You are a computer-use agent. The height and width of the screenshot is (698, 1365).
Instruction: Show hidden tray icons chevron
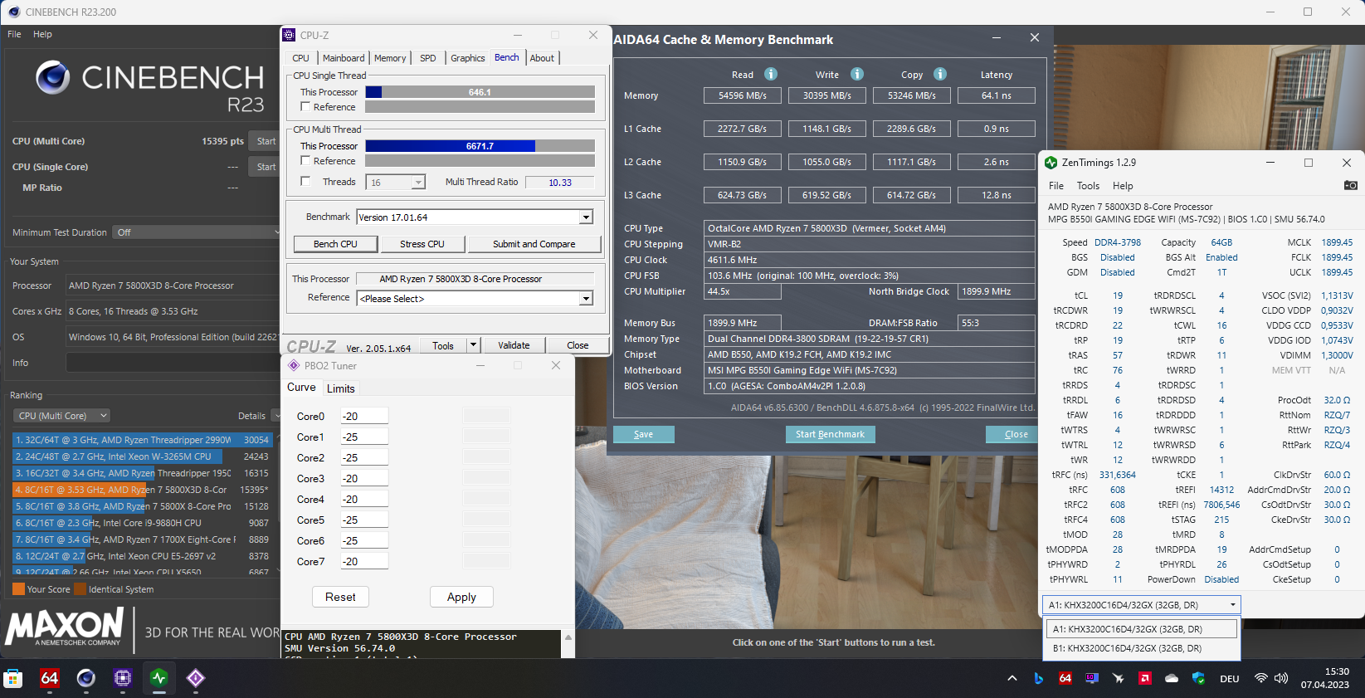[1012, 678]
